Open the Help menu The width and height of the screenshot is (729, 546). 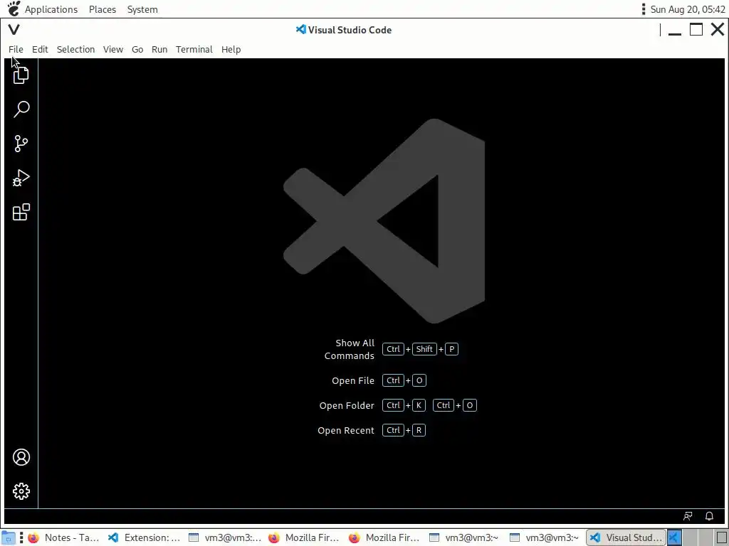coord(231,49)
